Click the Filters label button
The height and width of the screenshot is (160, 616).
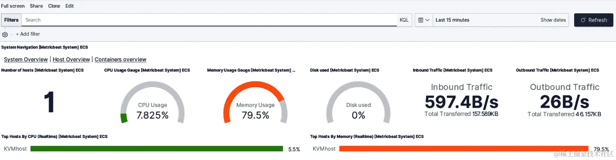11,20
